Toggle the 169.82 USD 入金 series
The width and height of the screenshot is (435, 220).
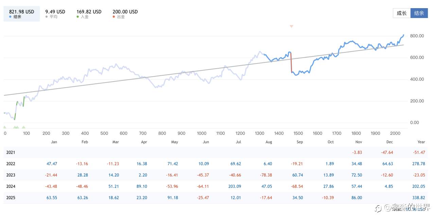[89, 14]
